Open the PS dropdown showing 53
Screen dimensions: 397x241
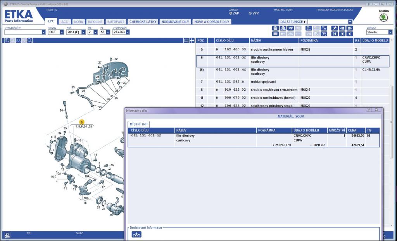click(108, 32)
